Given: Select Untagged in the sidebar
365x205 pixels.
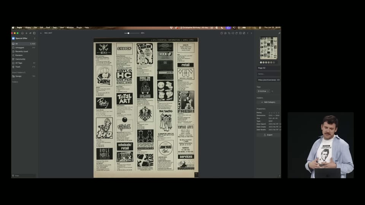Looking at the screenshot, I should click(24, 47).
